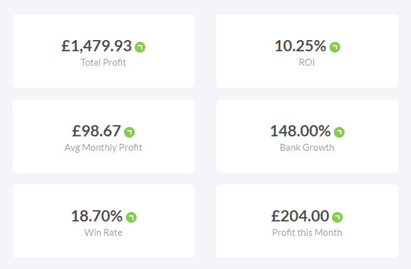Click green arrow icon next to £204.00
This screenshot has width=411, height=269.
click(337, 217)
